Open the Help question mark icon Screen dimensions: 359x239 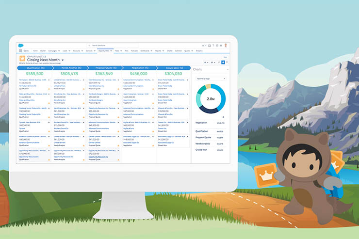coord(213,46)
